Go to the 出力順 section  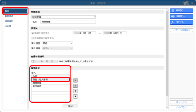pyautogui.click(x=8, y=26)
